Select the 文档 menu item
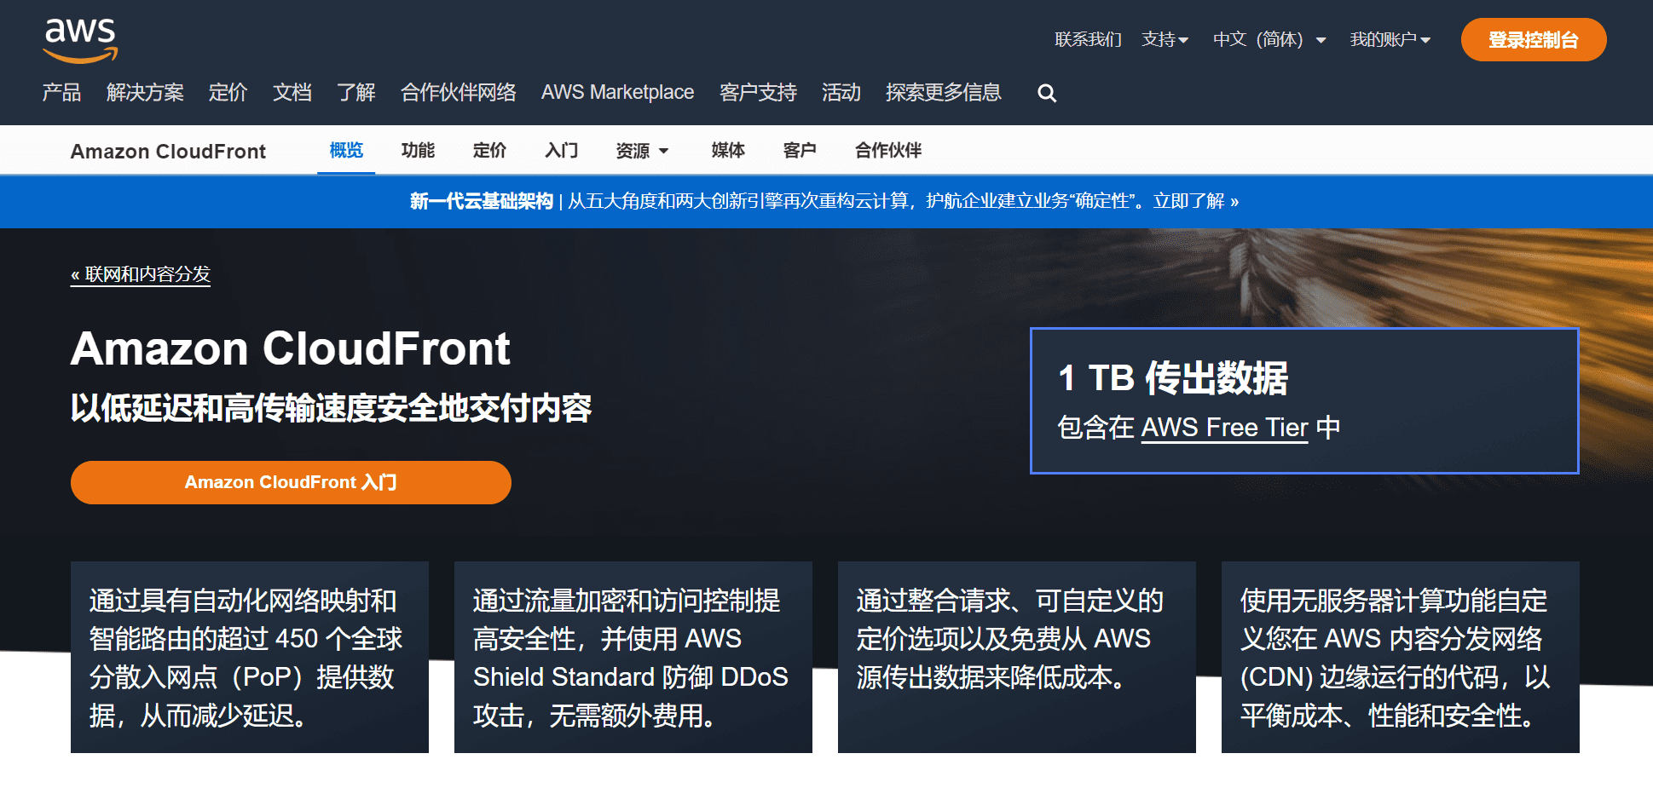This screenshot has width=1653, height=811. (292, 93)
